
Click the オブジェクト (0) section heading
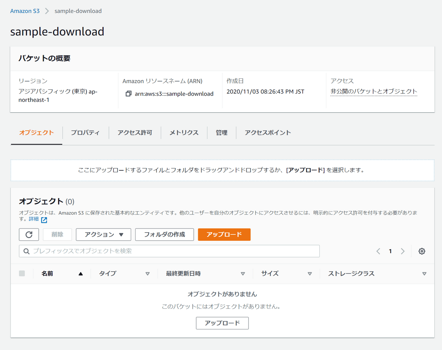47,201
